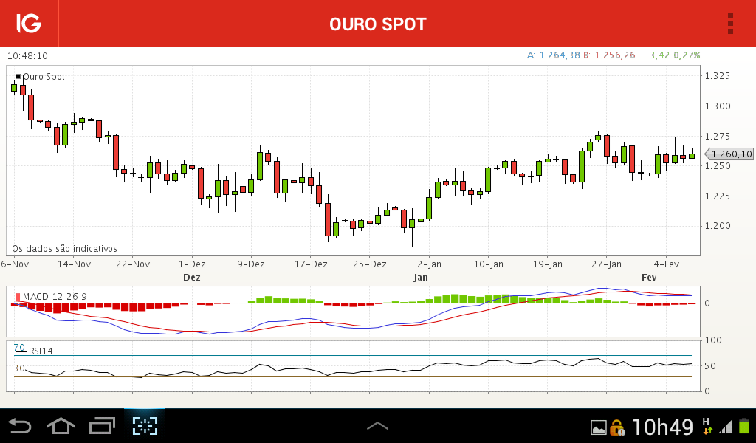Tap the 4-Fev date label
The height and width of the screenshot is (443, 756).
tap(667, 264)
